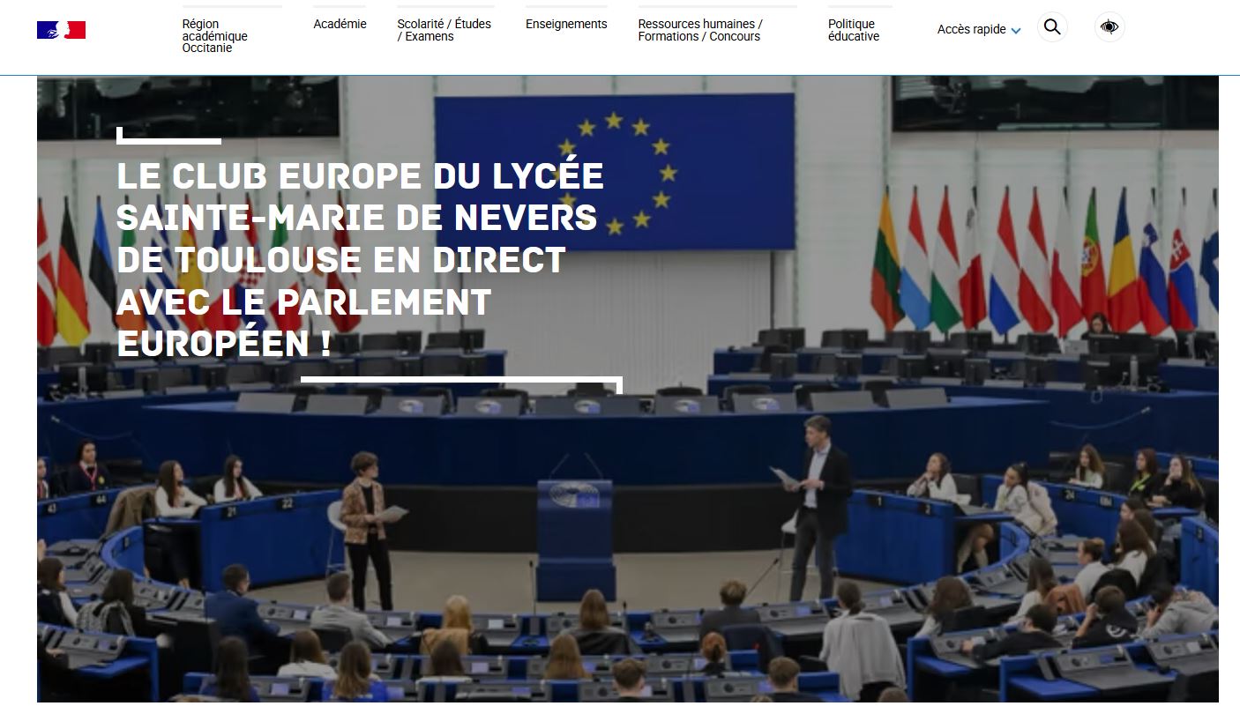Image resolution: width=1240 pixels, height=721 pixels.
Task: Open the Club Europe Parlement Européen headline
Action: pos(360,258)
